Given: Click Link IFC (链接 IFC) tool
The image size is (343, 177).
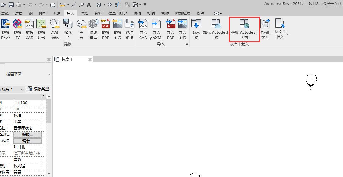Looking at the screenshot, I should [17, 29].
